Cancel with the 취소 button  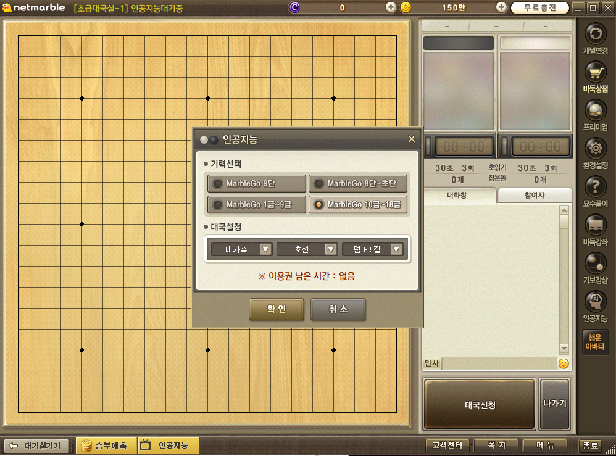(x=338, y=309)
